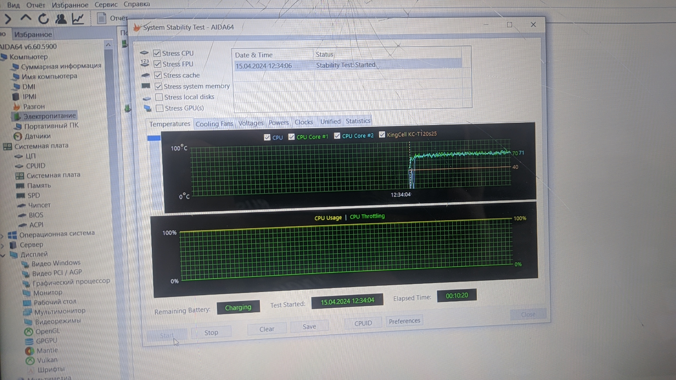Click the OpenGL tree icon
This screenshot has height=380, width=676.
(x=28, y=331)
